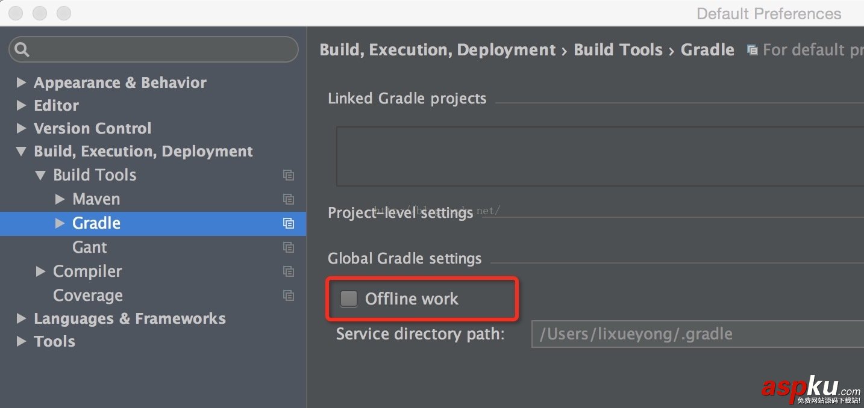
Task: Click the copy settings icon beside Build Tools
Action: 289,175
